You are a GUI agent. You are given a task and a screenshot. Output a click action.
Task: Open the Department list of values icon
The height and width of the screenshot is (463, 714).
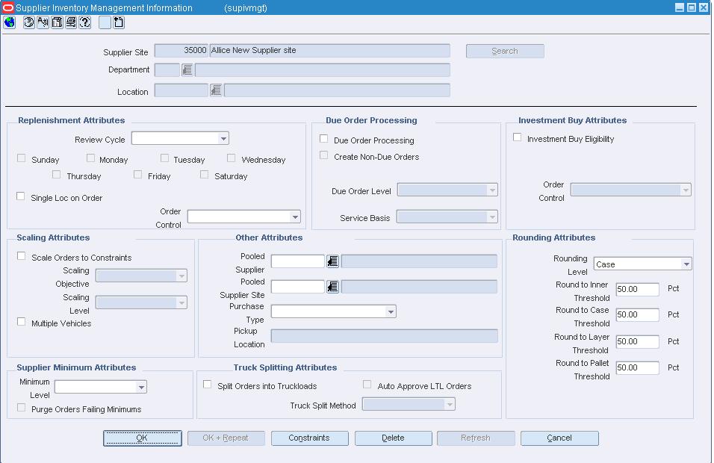click(187, 69)
